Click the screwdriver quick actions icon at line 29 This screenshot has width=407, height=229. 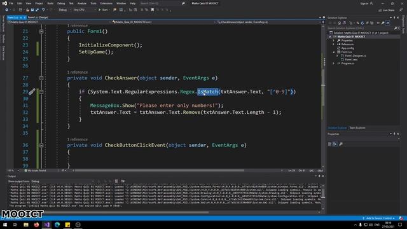32,92
